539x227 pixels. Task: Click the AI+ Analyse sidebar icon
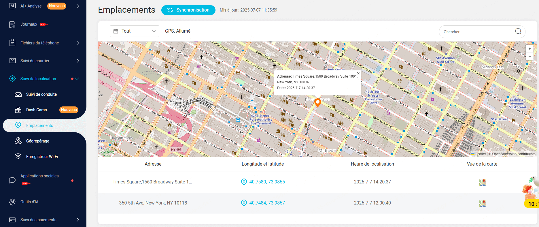pos(12,6)
